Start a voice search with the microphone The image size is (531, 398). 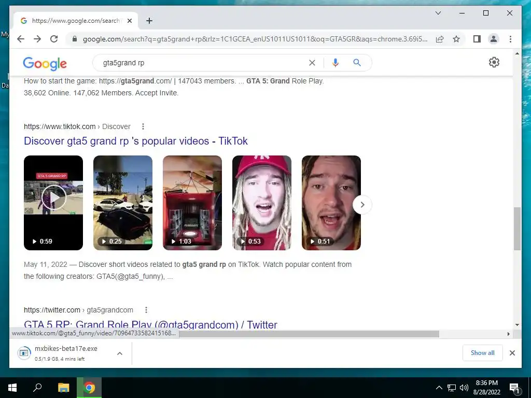pyautogui.click(x=336, y=63)
